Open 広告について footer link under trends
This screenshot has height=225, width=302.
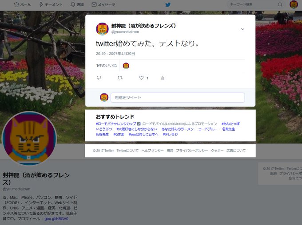click(x=236, y=151)
